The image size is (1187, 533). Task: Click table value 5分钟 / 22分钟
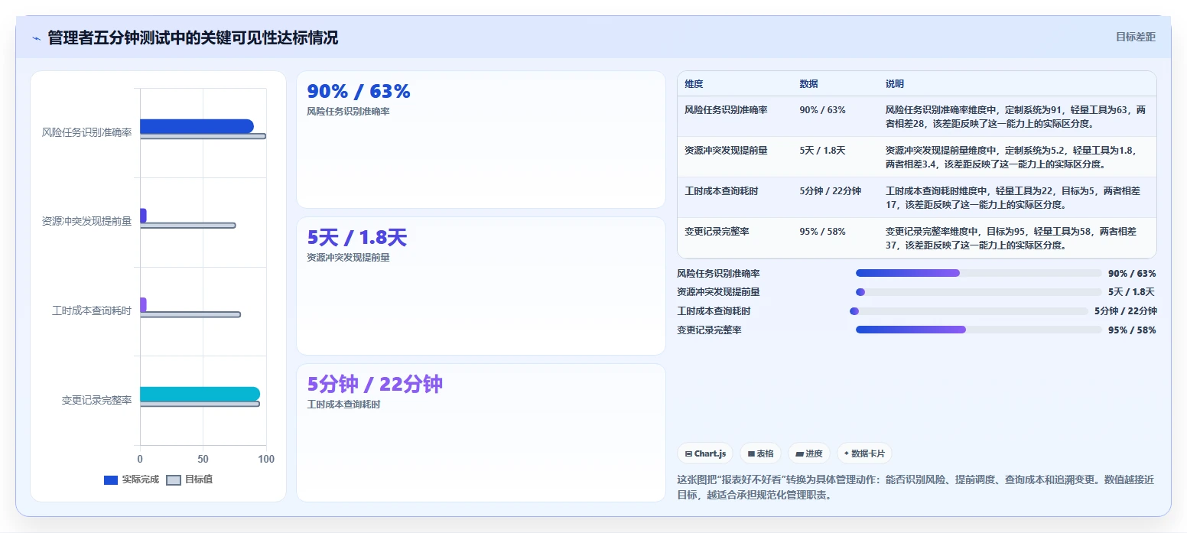coord(830,191)
